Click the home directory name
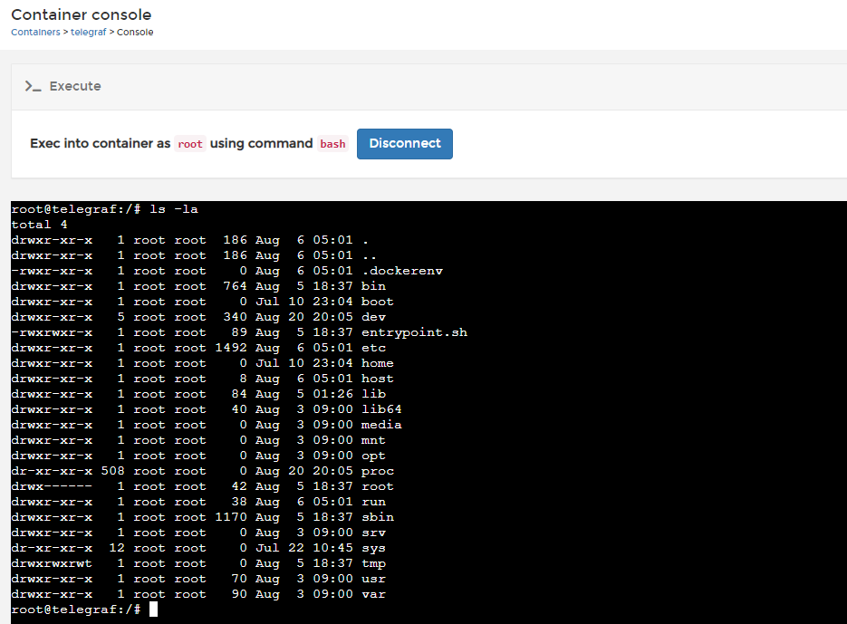 [x=378, y=363]
